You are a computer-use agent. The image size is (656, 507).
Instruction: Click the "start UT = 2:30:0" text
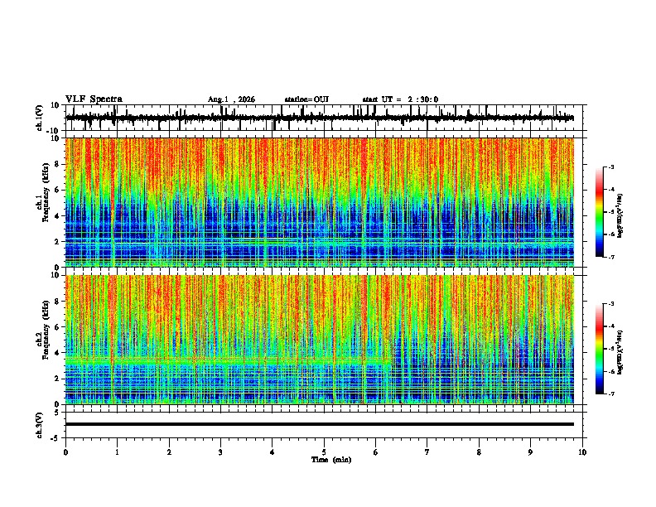400,99
